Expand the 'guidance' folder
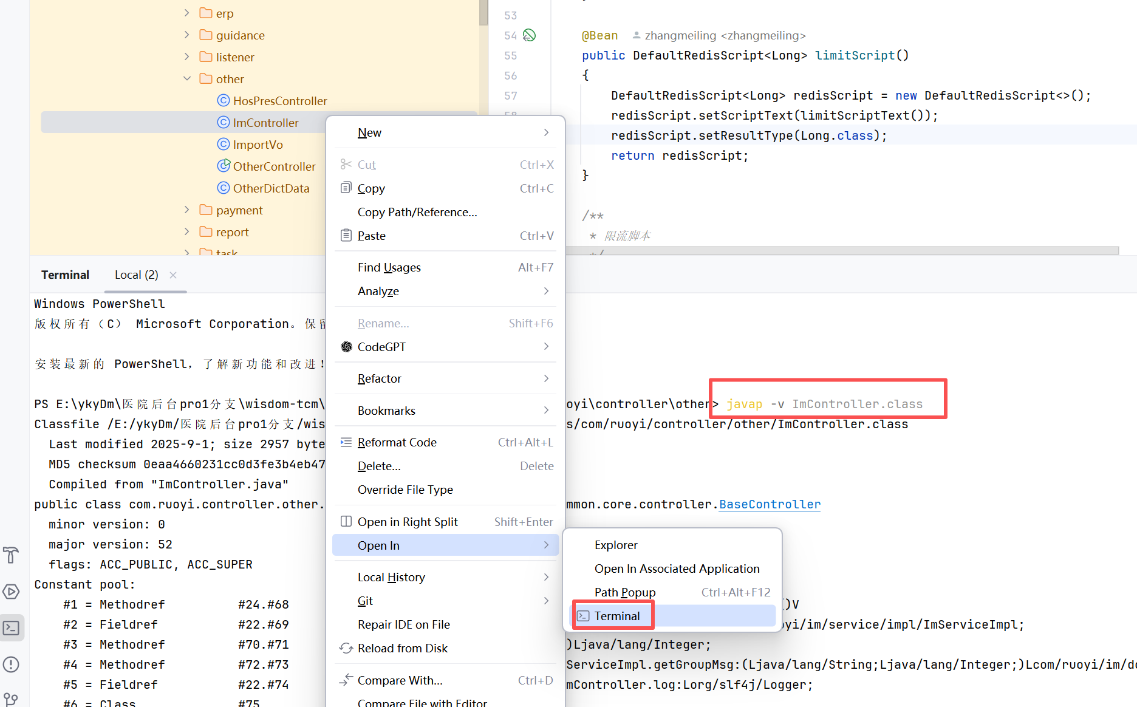Screen dimensions: 1137x707 click(187, 35)
